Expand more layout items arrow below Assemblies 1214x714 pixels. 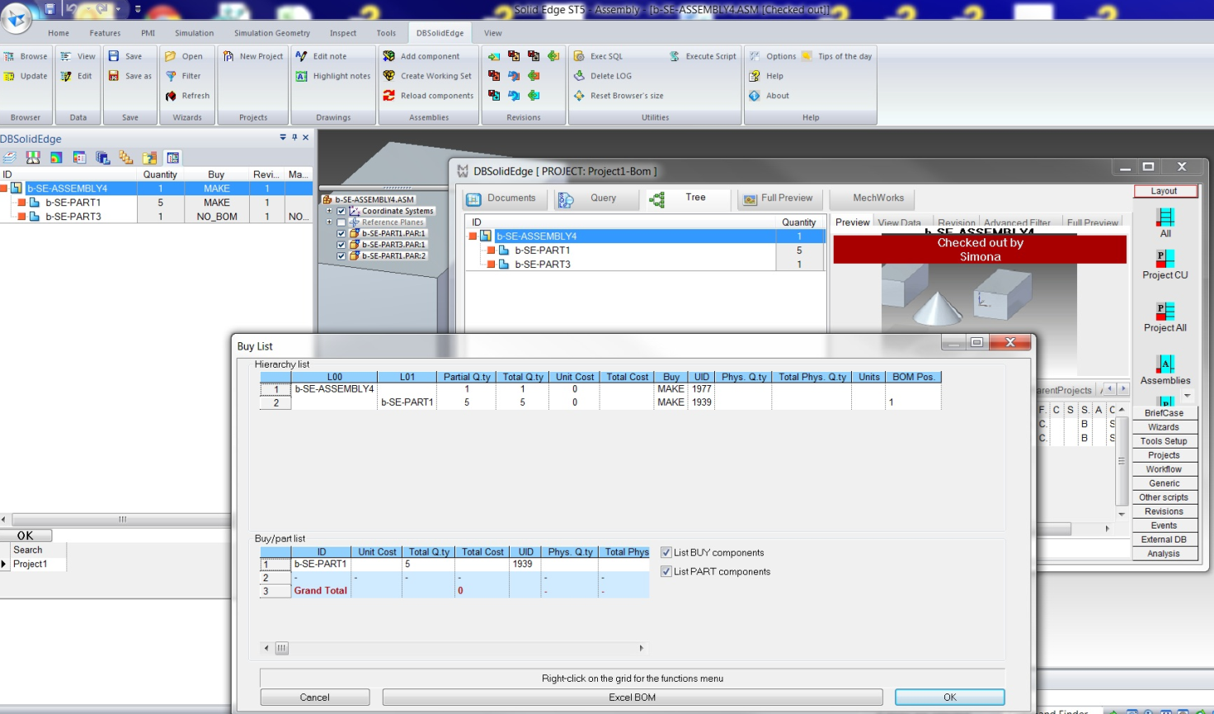coord(1188,397)
